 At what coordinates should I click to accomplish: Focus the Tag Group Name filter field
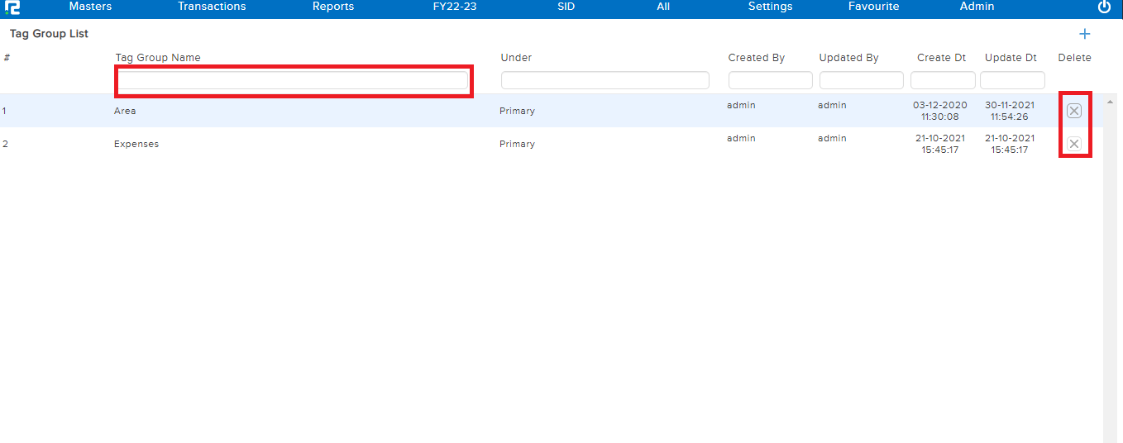click(294, 80)
